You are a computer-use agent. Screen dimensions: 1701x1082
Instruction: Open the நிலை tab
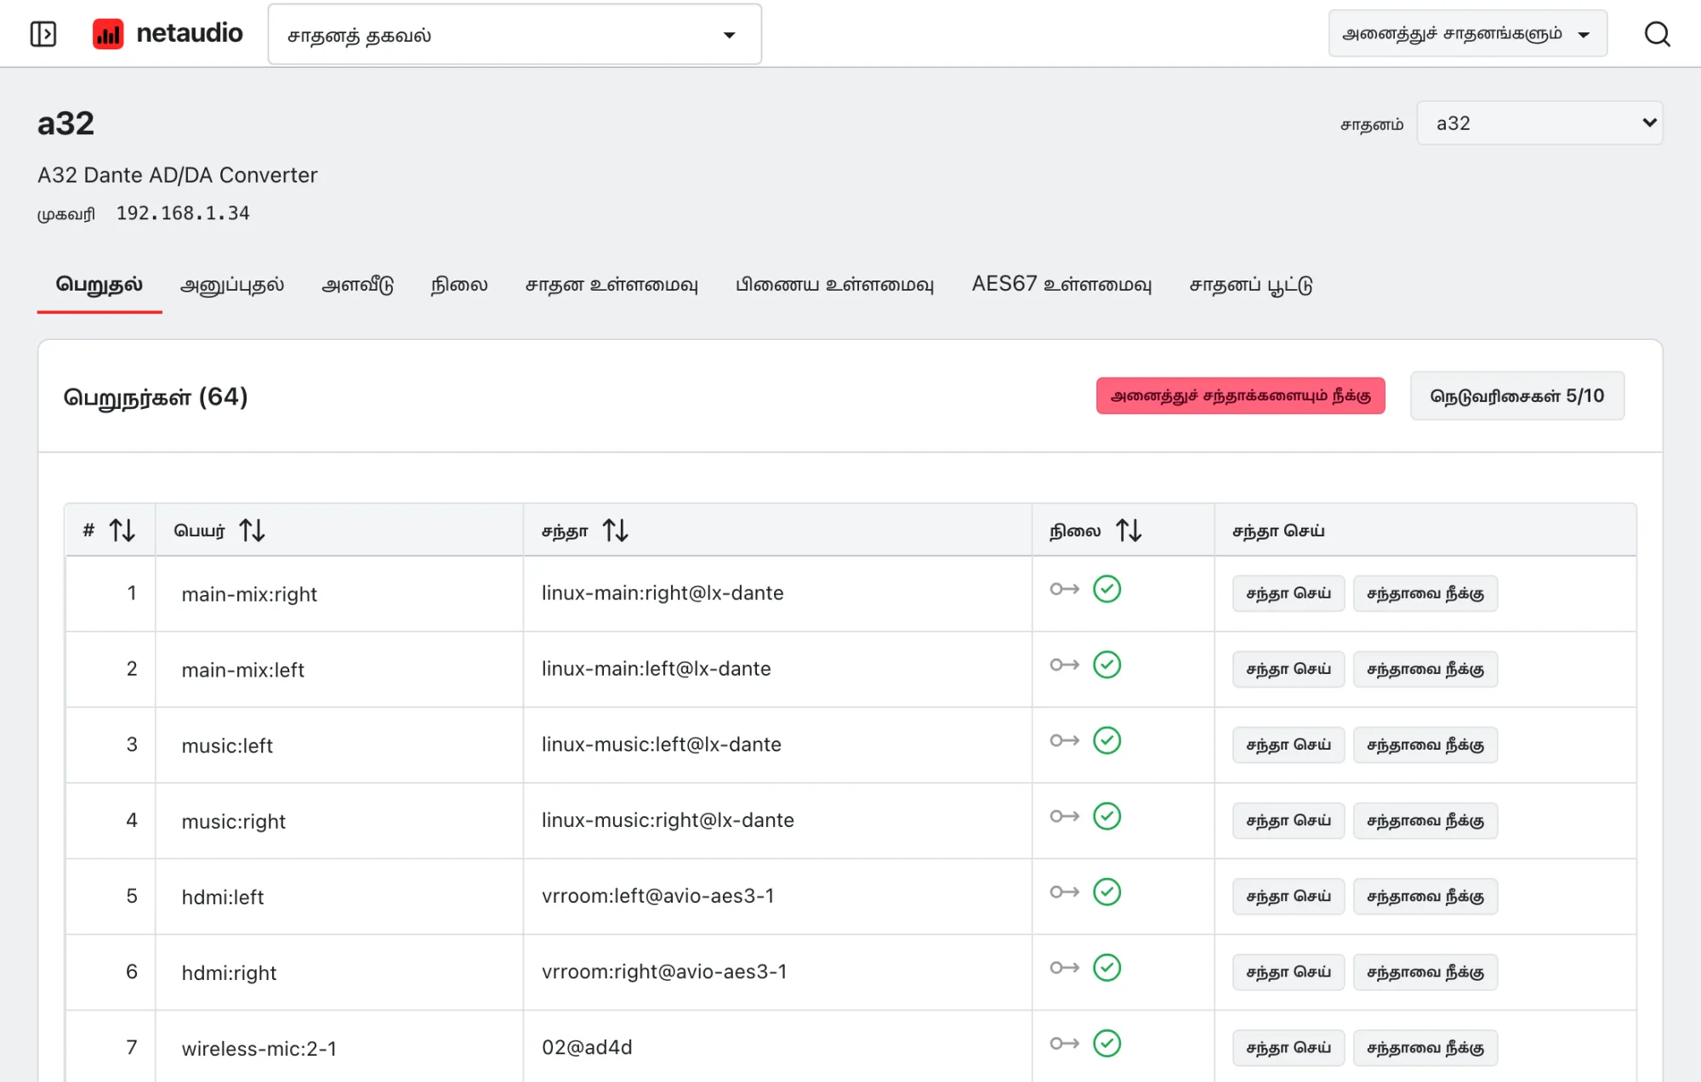tap(459, 285)
